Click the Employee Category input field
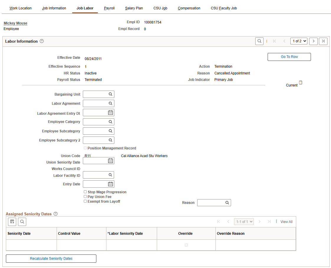 pyautogui.click(x=95, y=122)
